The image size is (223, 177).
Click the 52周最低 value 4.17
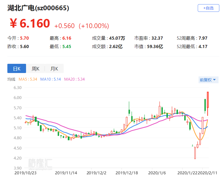(x=203, y=46)
